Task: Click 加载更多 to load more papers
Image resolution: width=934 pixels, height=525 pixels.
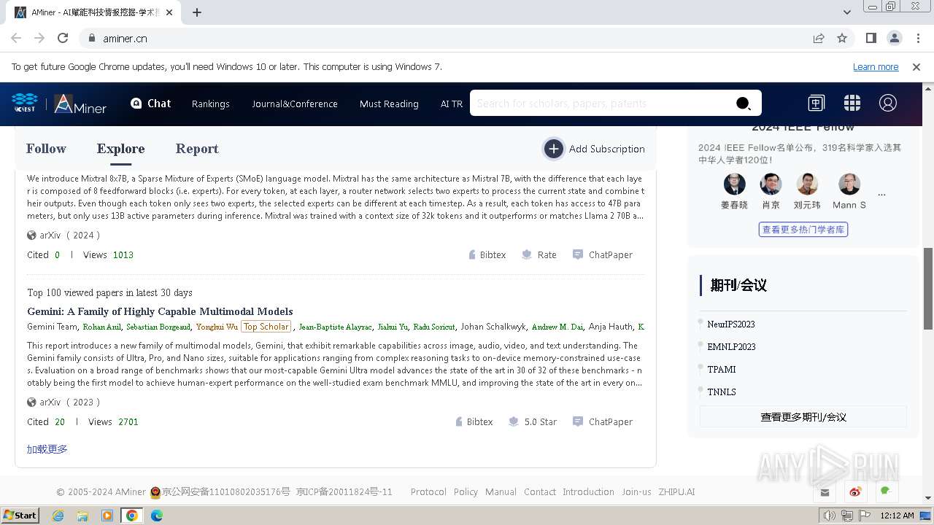Action: pos(47,449)
